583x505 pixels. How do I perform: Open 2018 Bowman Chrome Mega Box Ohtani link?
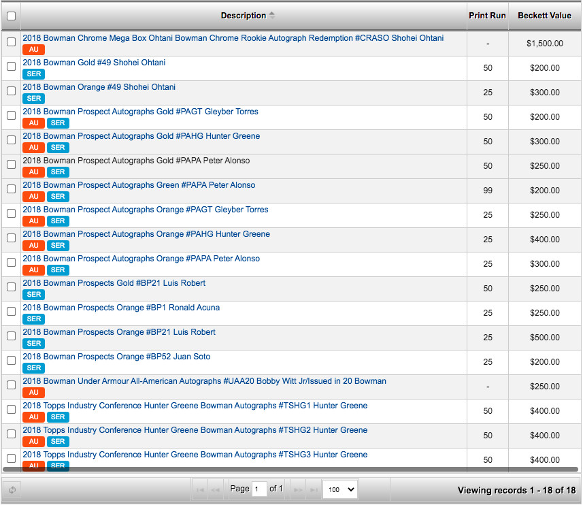pos(233,38)
